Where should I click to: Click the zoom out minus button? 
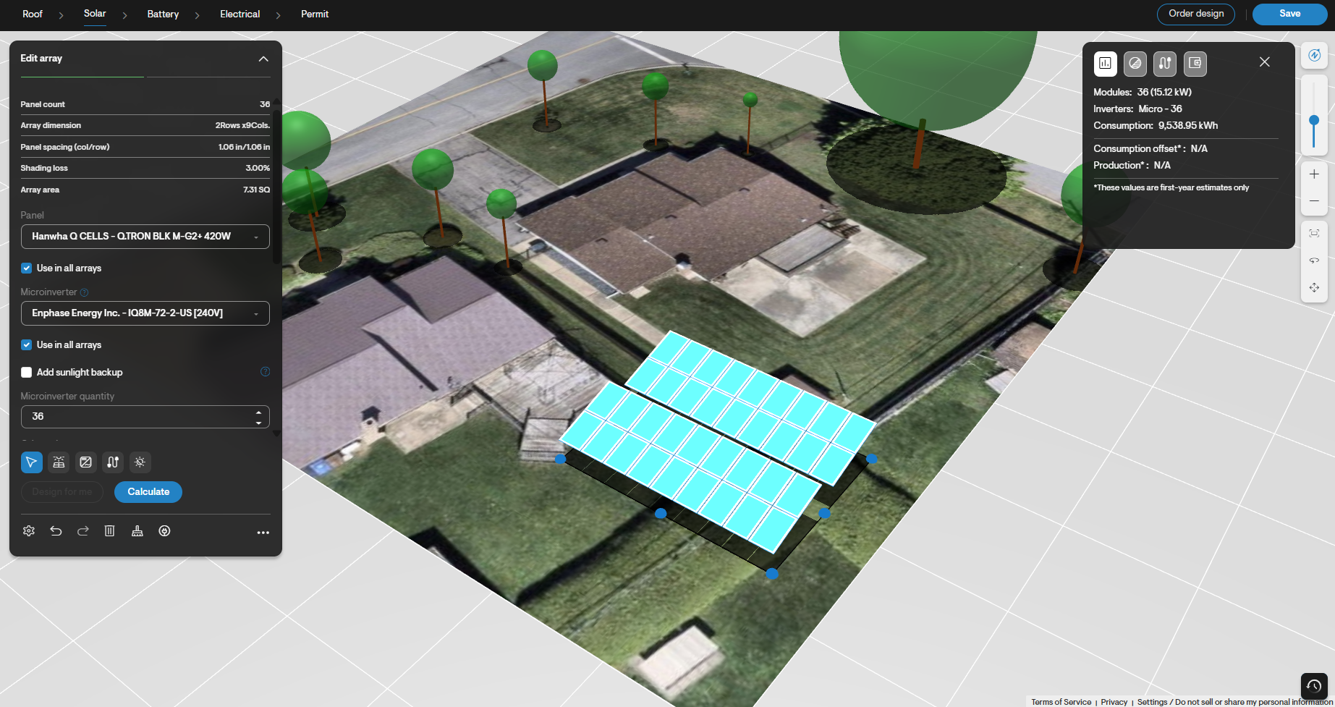click(x=1314, y=201)
